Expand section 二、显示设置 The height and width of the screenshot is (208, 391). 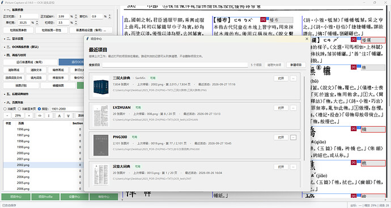point(14,38)
